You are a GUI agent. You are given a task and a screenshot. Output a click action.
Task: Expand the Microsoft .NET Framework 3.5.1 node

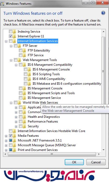(x=6, y=141)
